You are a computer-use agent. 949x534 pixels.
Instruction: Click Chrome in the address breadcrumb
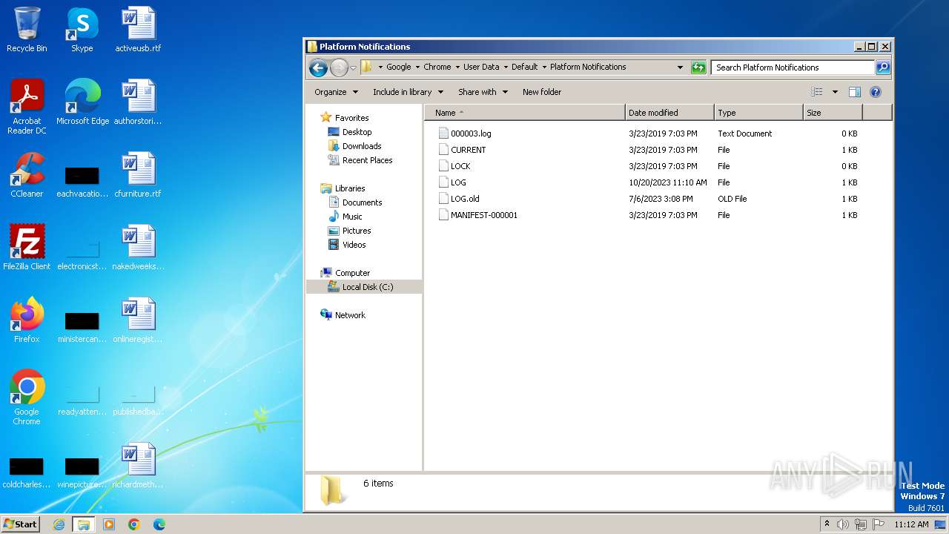pos(437,67)
